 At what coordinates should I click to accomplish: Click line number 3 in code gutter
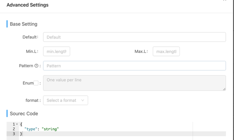tap(14, 134)
